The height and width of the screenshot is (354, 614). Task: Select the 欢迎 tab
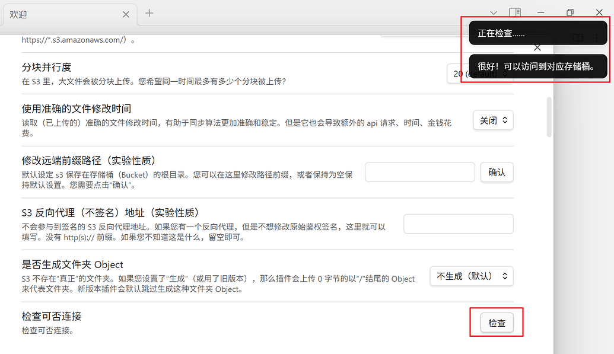63,14
